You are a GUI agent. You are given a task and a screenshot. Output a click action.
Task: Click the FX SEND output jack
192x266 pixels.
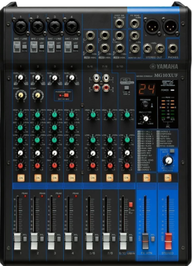tap(135, 23)
